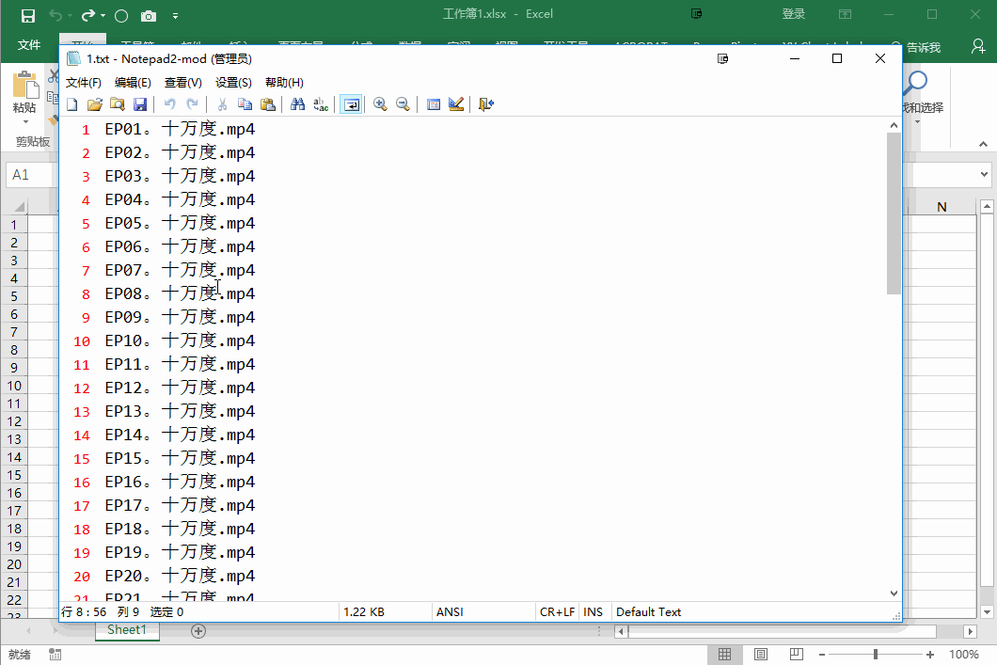
Task: Add a new worksheet with the plus button
Action: point(198,630)
